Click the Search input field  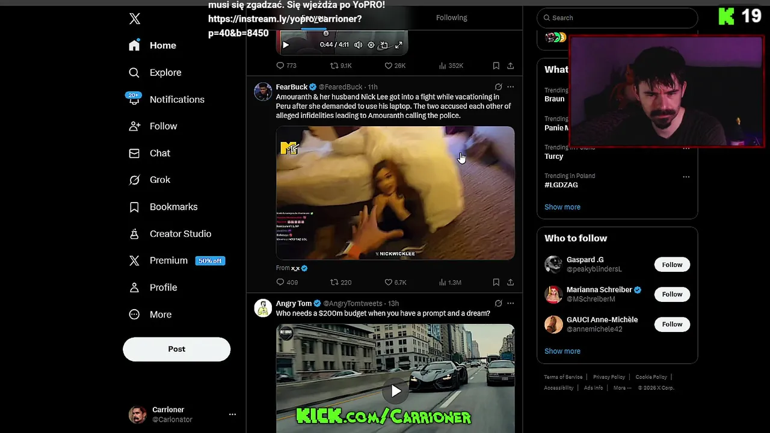coord(617,18)
